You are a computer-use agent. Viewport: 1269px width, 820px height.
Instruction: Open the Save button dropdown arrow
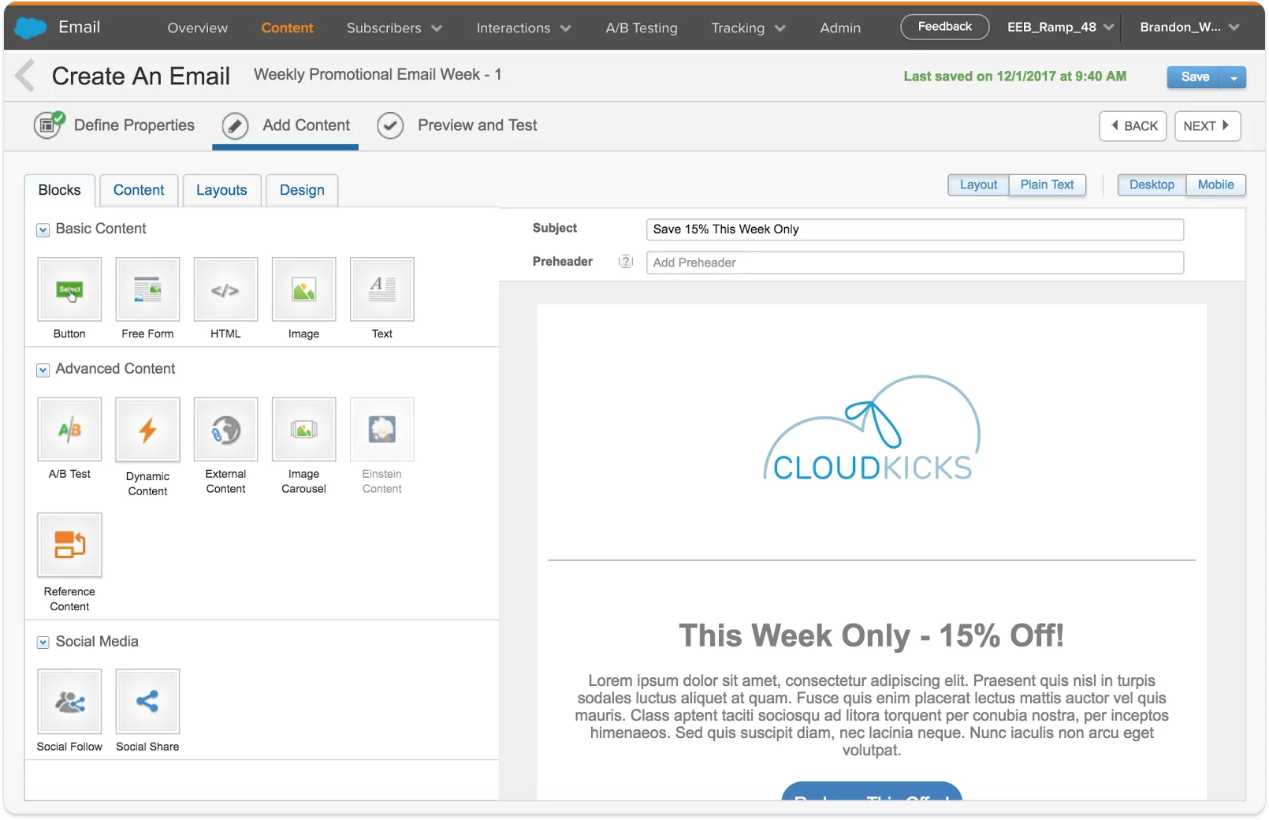pos(1234,77)
